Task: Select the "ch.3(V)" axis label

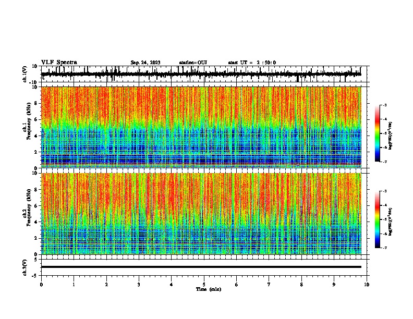Action: click(25, 268)
